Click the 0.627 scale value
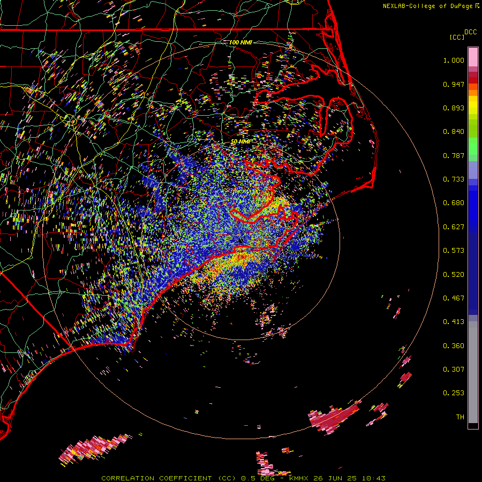This screenshot has width=482, height=482. click(x=454, y=227)
